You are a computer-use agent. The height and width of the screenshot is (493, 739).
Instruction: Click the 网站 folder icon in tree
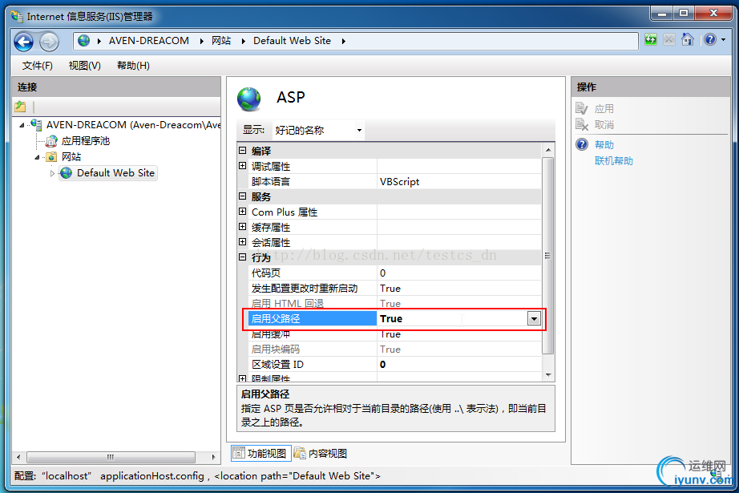click(x=51, y=156)
